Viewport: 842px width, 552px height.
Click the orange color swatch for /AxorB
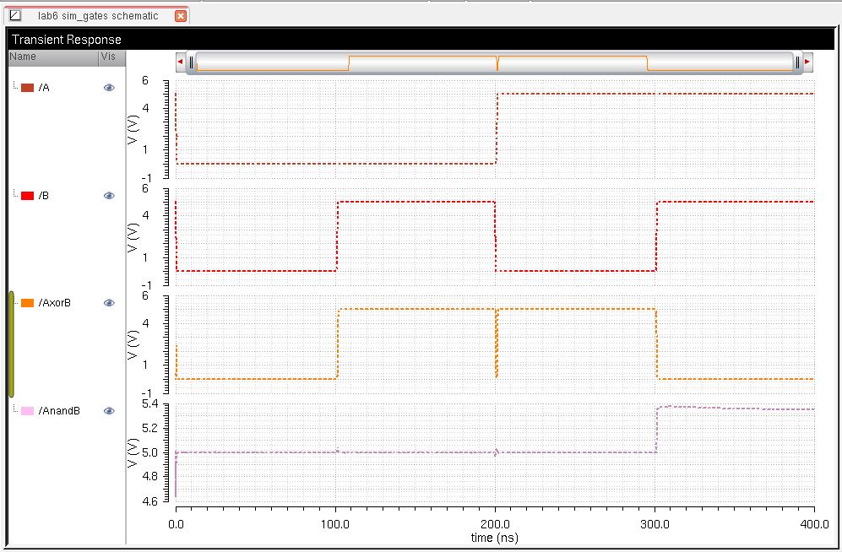(x=25, y=302)
